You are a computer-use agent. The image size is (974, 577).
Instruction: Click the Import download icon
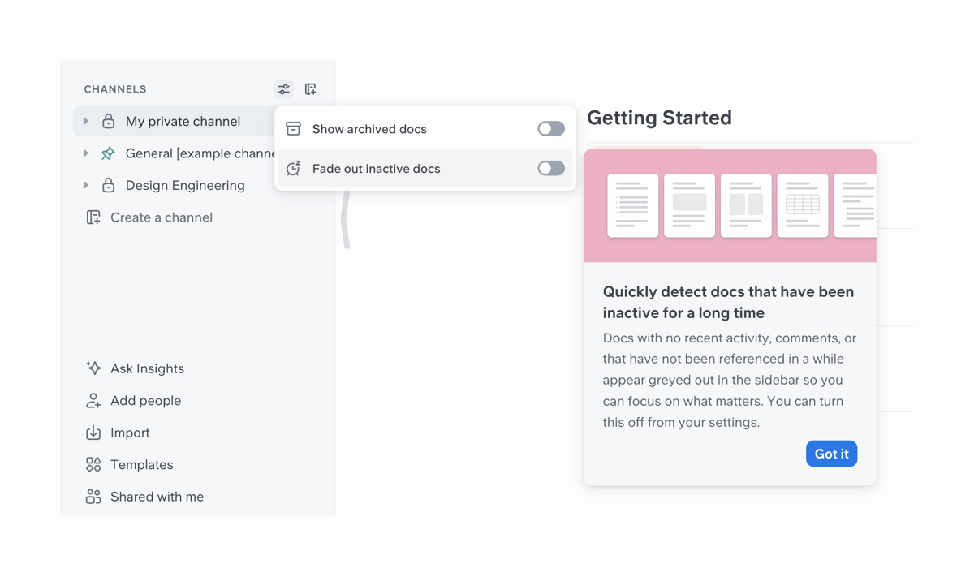93,432
